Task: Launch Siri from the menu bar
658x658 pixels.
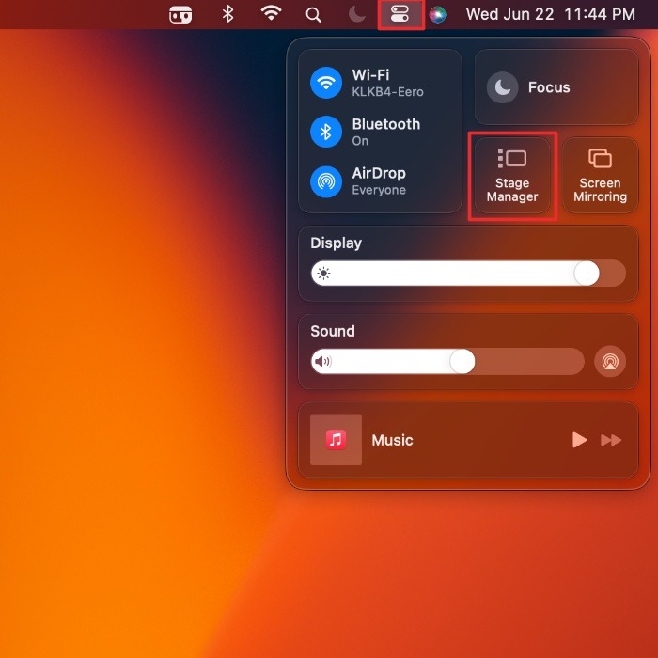Action: tap(437, 15)
